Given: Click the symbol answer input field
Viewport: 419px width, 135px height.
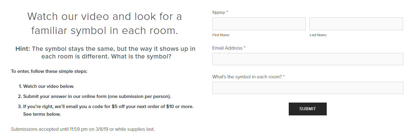Looking at the screenshot, I should point(308,88).
